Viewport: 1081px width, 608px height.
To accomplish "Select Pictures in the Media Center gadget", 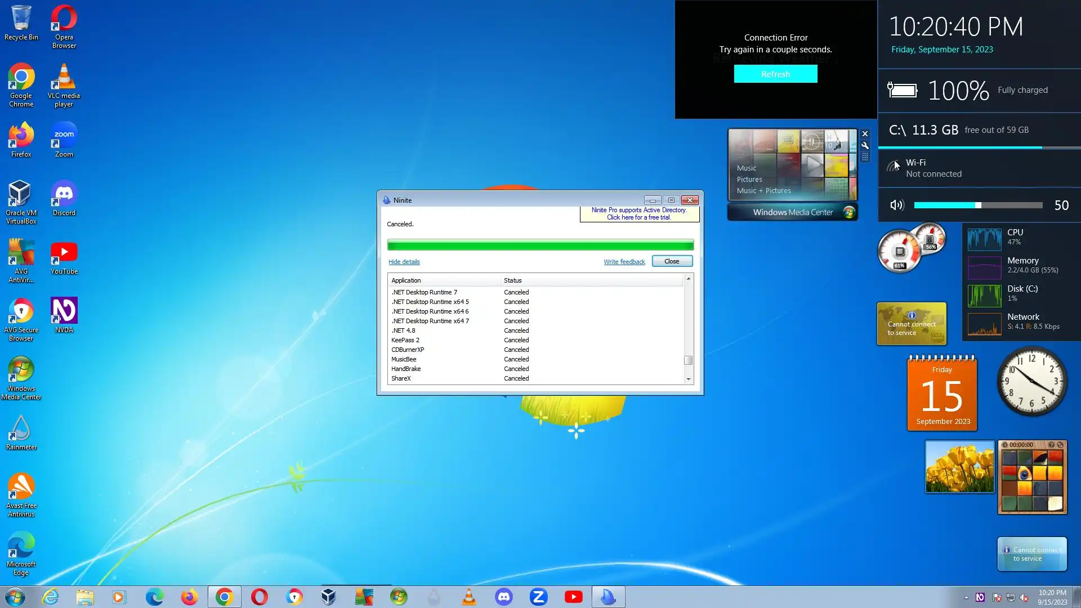I will point(749,180).
